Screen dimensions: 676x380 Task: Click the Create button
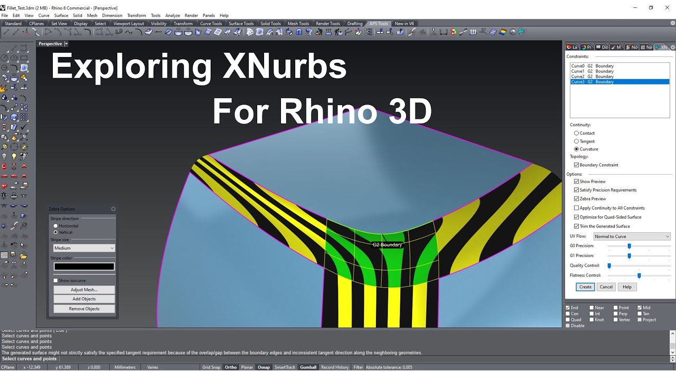[x=585, y=287]
